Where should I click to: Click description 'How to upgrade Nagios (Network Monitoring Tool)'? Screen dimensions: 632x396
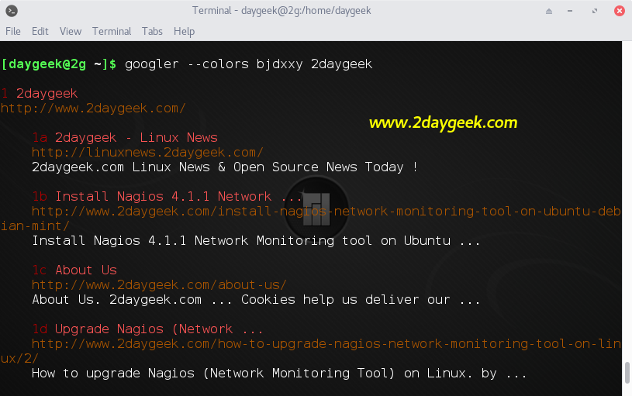tap(213, 374)
